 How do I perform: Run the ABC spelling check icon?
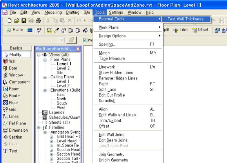click(x=39, y=30)
